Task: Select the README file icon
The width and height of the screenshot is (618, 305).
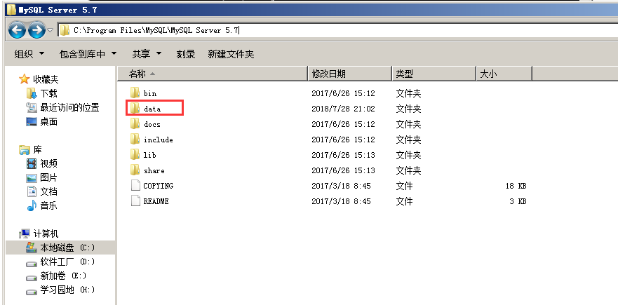Action: coord(135,201)
